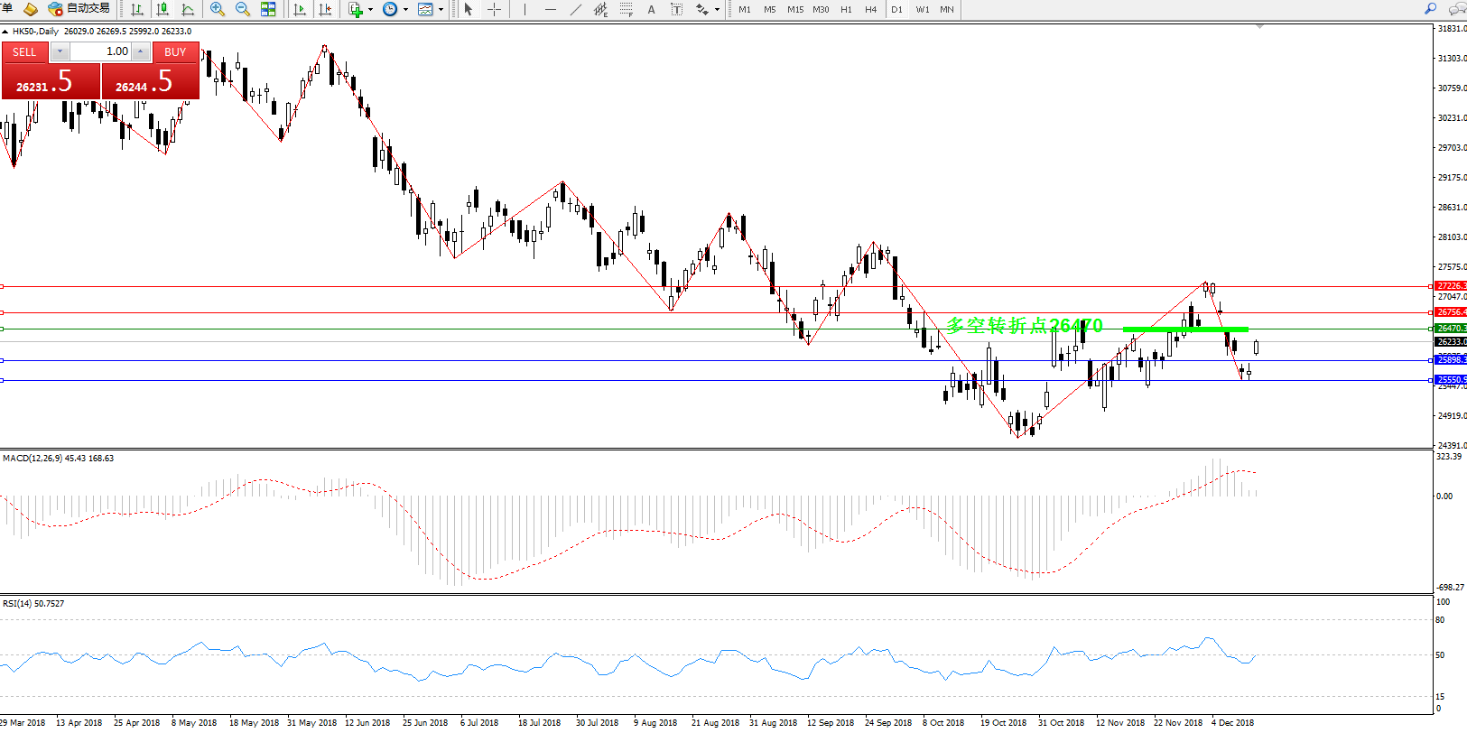
Task: Click the lot volume input field
Action: click(x=99, y=51)
